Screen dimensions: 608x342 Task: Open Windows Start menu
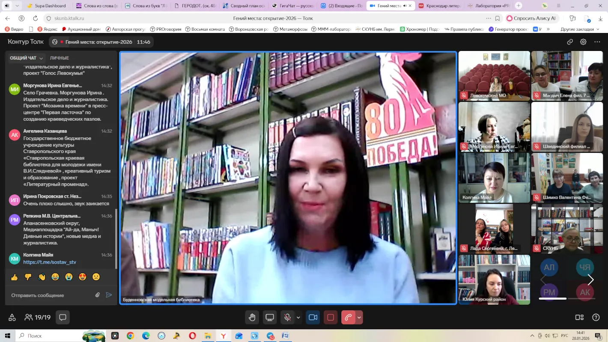[8, 336]
